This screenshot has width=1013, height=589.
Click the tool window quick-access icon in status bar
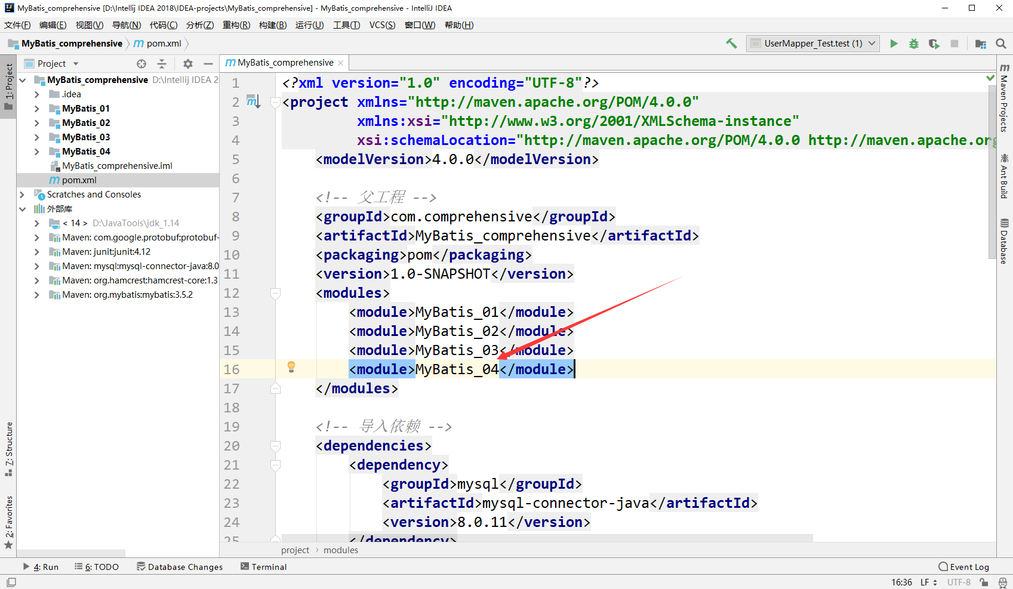(x=11, y=582)
